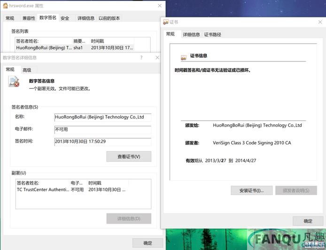
Task: Click 安装证书(I)... button
Action: point(252,190)
